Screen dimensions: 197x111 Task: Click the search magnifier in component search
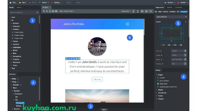[37, 12]
